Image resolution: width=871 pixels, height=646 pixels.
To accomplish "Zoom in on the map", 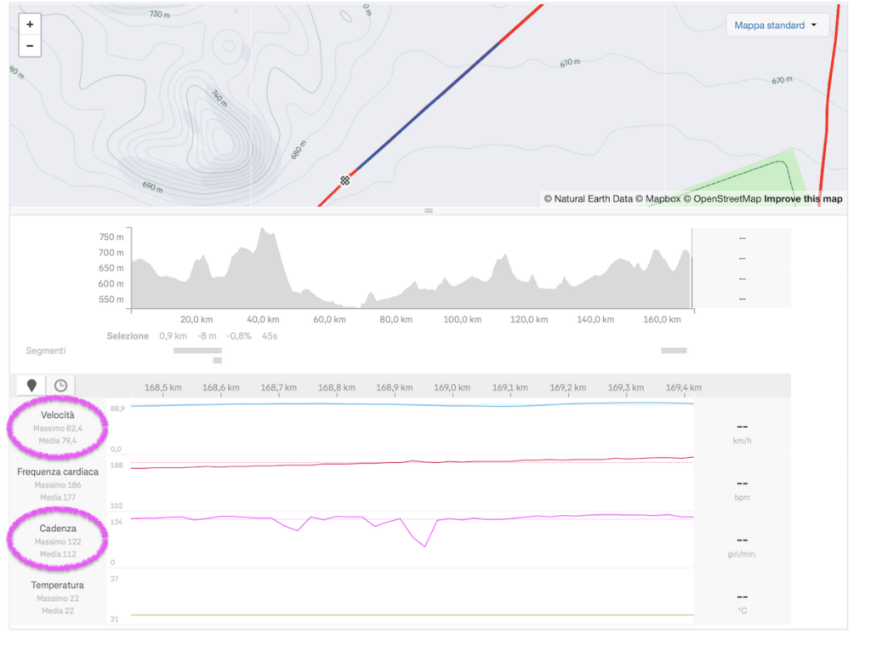I will click(x=30, y=25).
